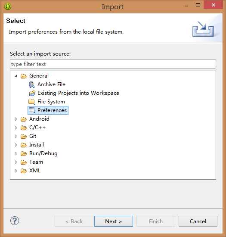Viewport: 226px width, 237px height.
Task: Expand the Run/Debug category
Action: click(16, 153)
